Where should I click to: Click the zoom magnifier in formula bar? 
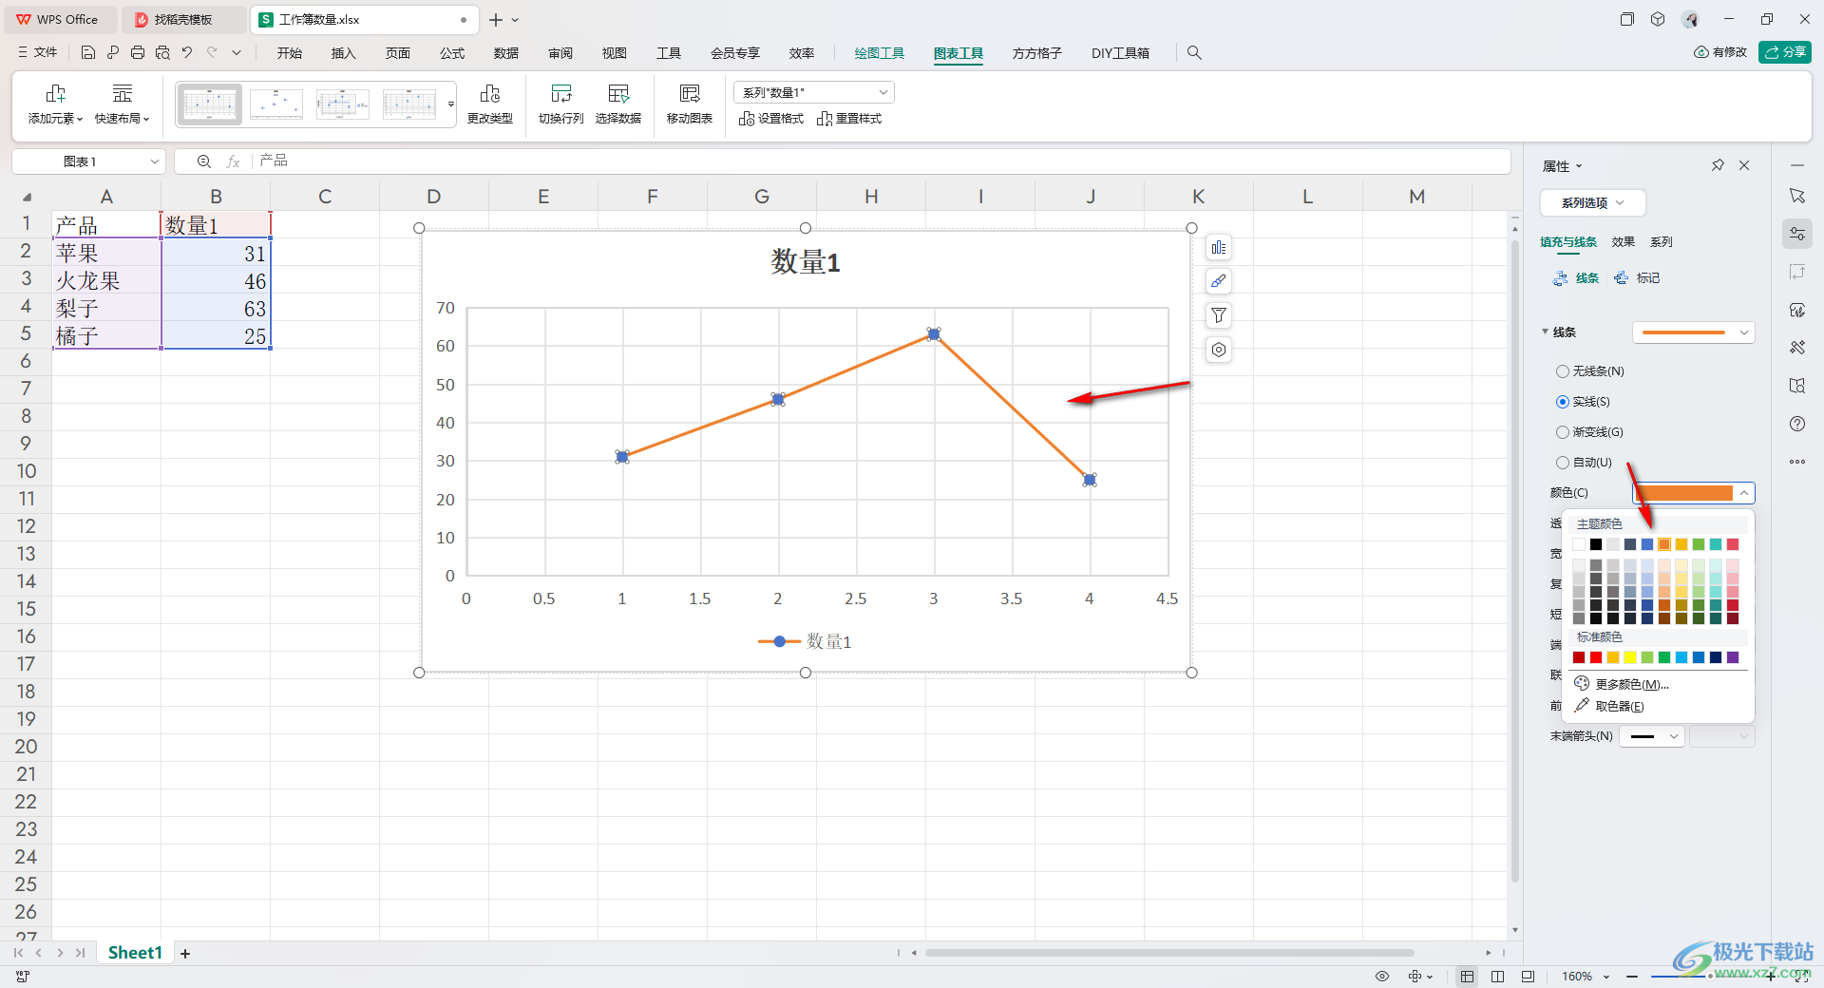pyautogui.click(x=203, y=161)
